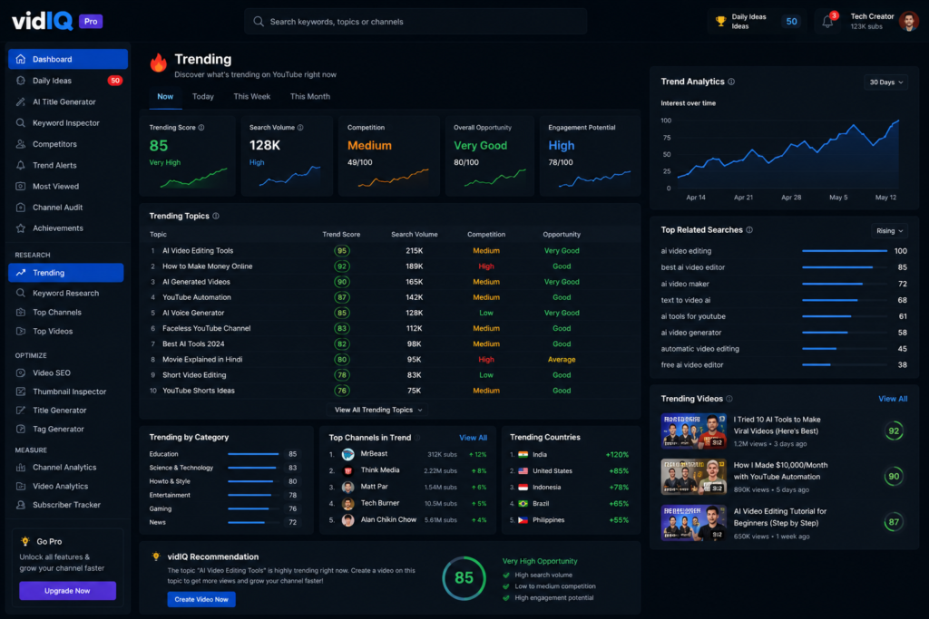Screen dimensions: 929x619
Task: Click the Trend Analytics info icon
Action: 731,82
